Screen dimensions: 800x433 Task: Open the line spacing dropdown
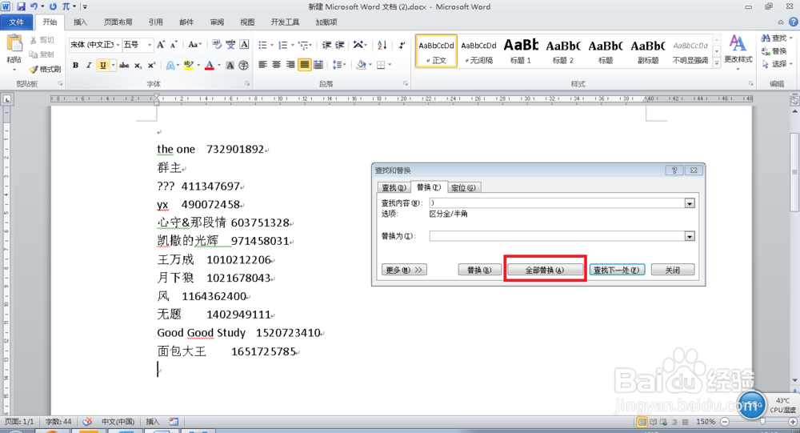[338, 65]
